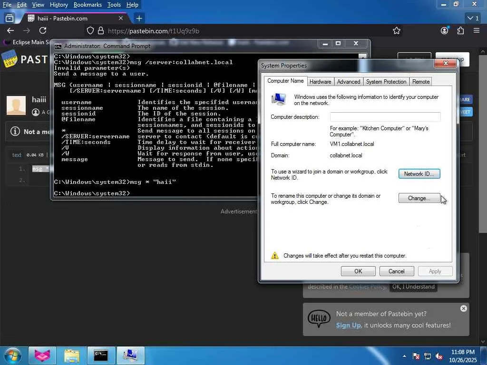Screen dimensions: 487x365
Task: Open File Explorer from the taskbar
Action: [x=71, y=355]
